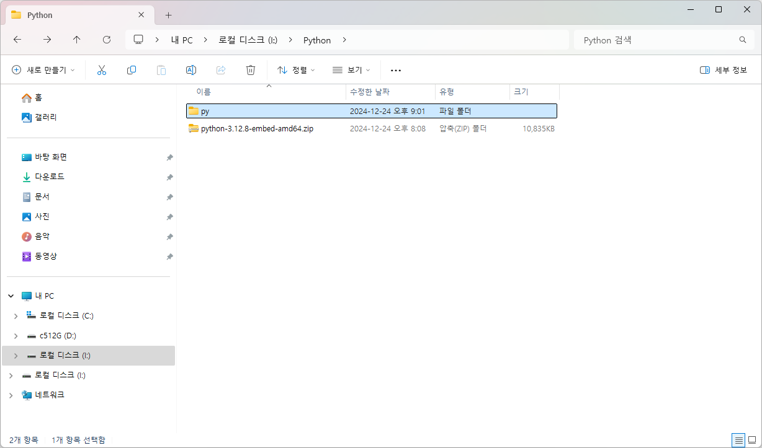Expand the highlighted 로컬 디스크 (I:) node
This screenshot has height=448, width=762.
(x=16, y=356)
